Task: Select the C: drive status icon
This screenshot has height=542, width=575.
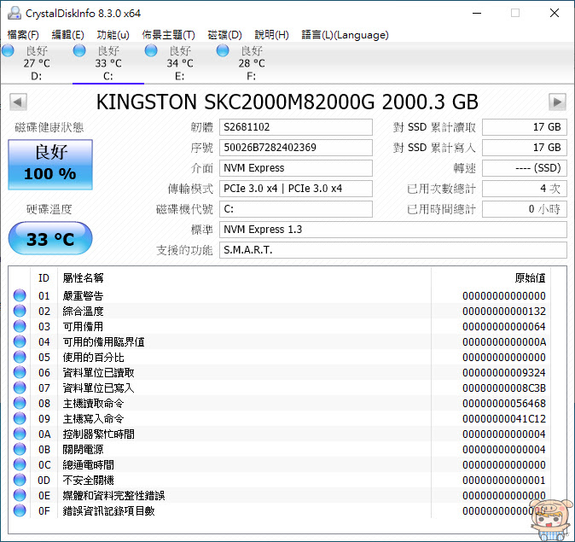Action: tap(79, 50)
